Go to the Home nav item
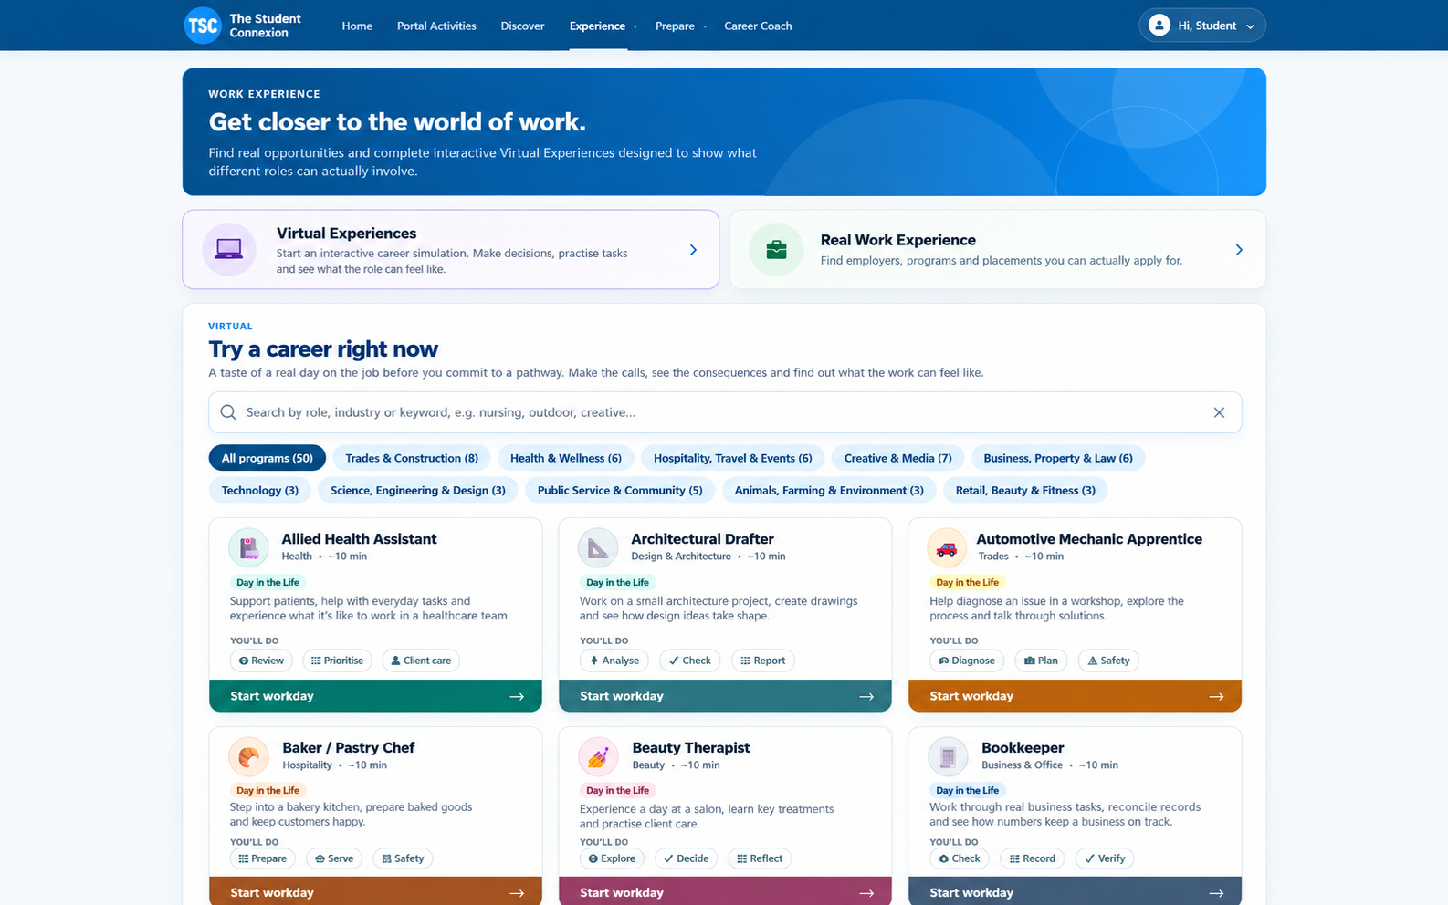The height and width of the screenshot is (905, 1448). click(357, 26)
